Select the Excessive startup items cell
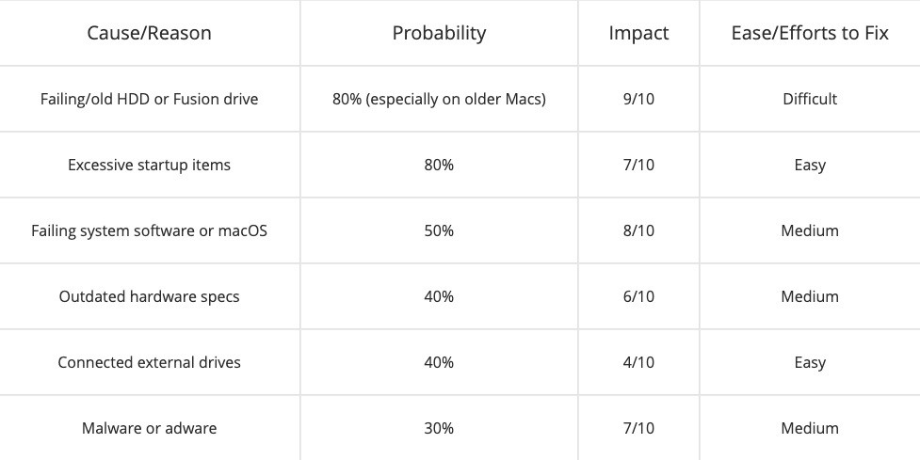This screenshot has width=920, height=460. [149, 165]
